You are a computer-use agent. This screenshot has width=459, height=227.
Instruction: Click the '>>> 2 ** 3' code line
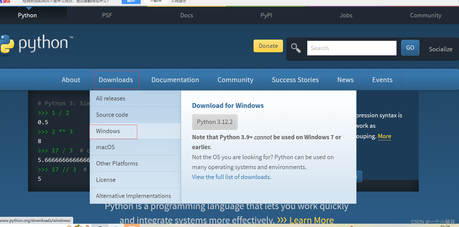55,132
